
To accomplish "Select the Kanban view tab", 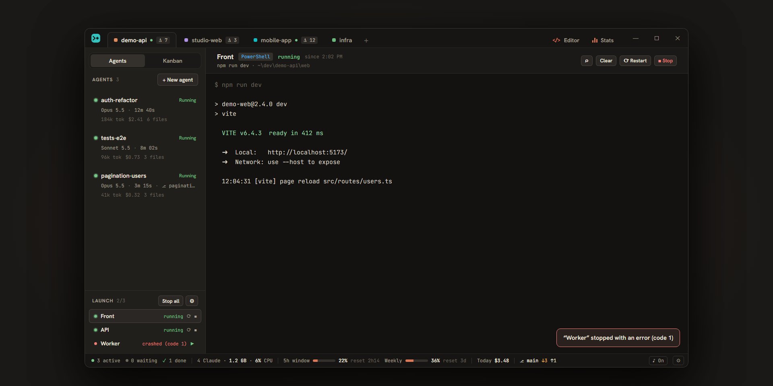I will click(172, 61).
